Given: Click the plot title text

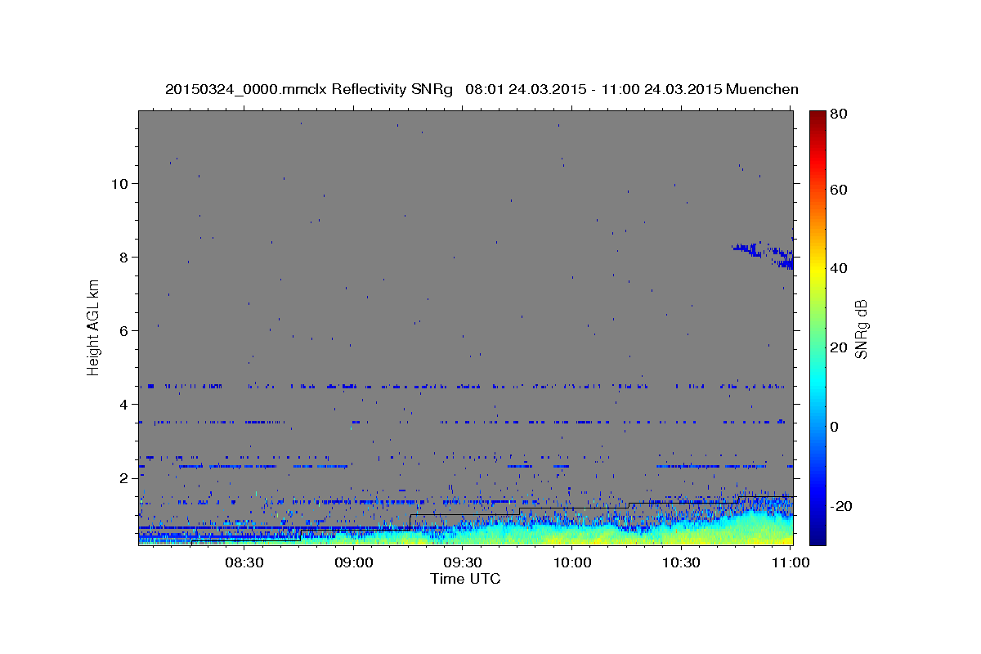Looking at the screenshot, I should 482,89.
